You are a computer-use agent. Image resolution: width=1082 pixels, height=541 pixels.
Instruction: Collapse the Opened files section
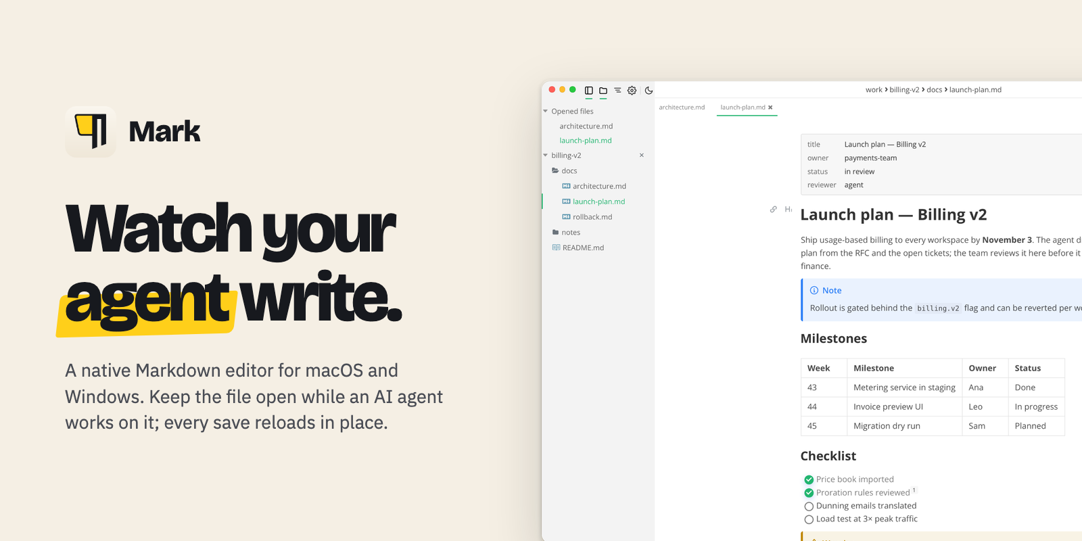[x=546, y=111]
